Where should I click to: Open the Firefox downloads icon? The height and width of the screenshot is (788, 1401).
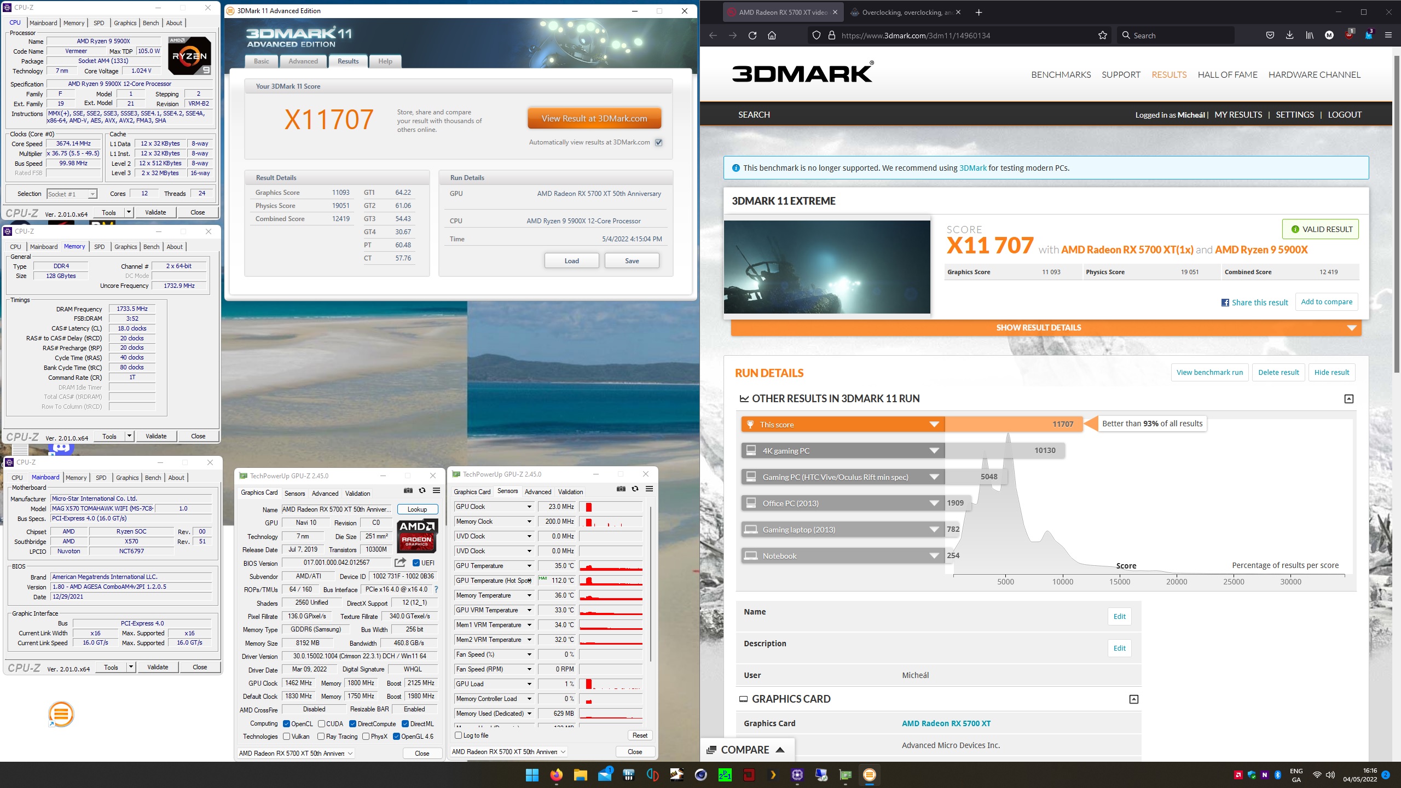tap(1289, 36)
